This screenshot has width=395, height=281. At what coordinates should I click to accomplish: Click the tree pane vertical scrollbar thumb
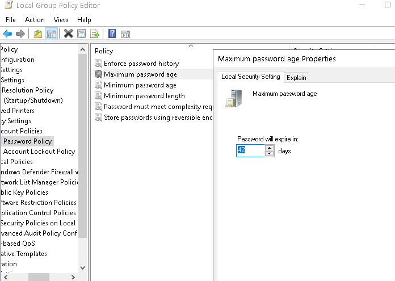tap(82, 146)
